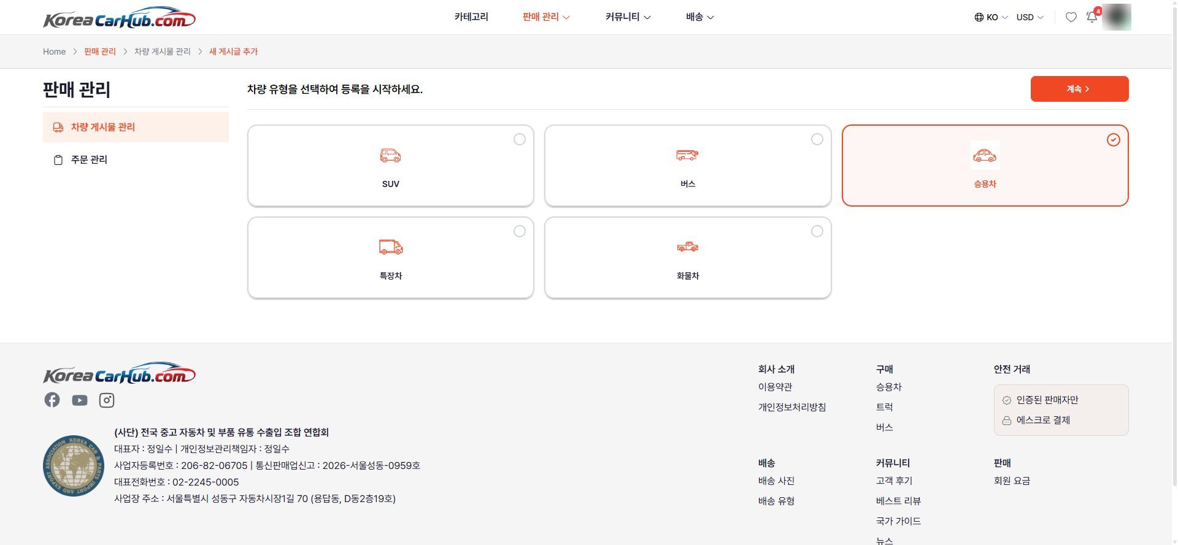Open 이용약관 footer link

(x=775, y=387)
